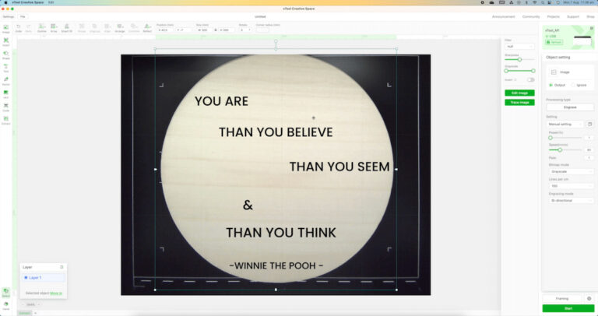The height and width of the screenshot is (316, 598).
Task: Expand the Bitmap mode Grayscale dropdown
Action: pos(571,171)
